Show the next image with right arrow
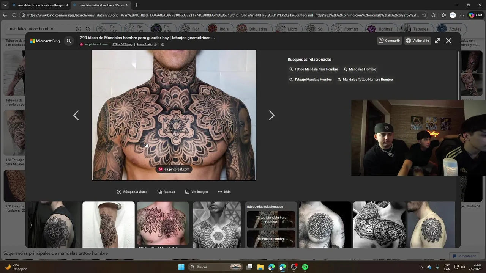Image resolution: width=486 pixels, height=273 pixels. 271,115
